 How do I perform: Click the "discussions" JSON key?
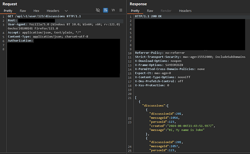(x=154, y=106)
